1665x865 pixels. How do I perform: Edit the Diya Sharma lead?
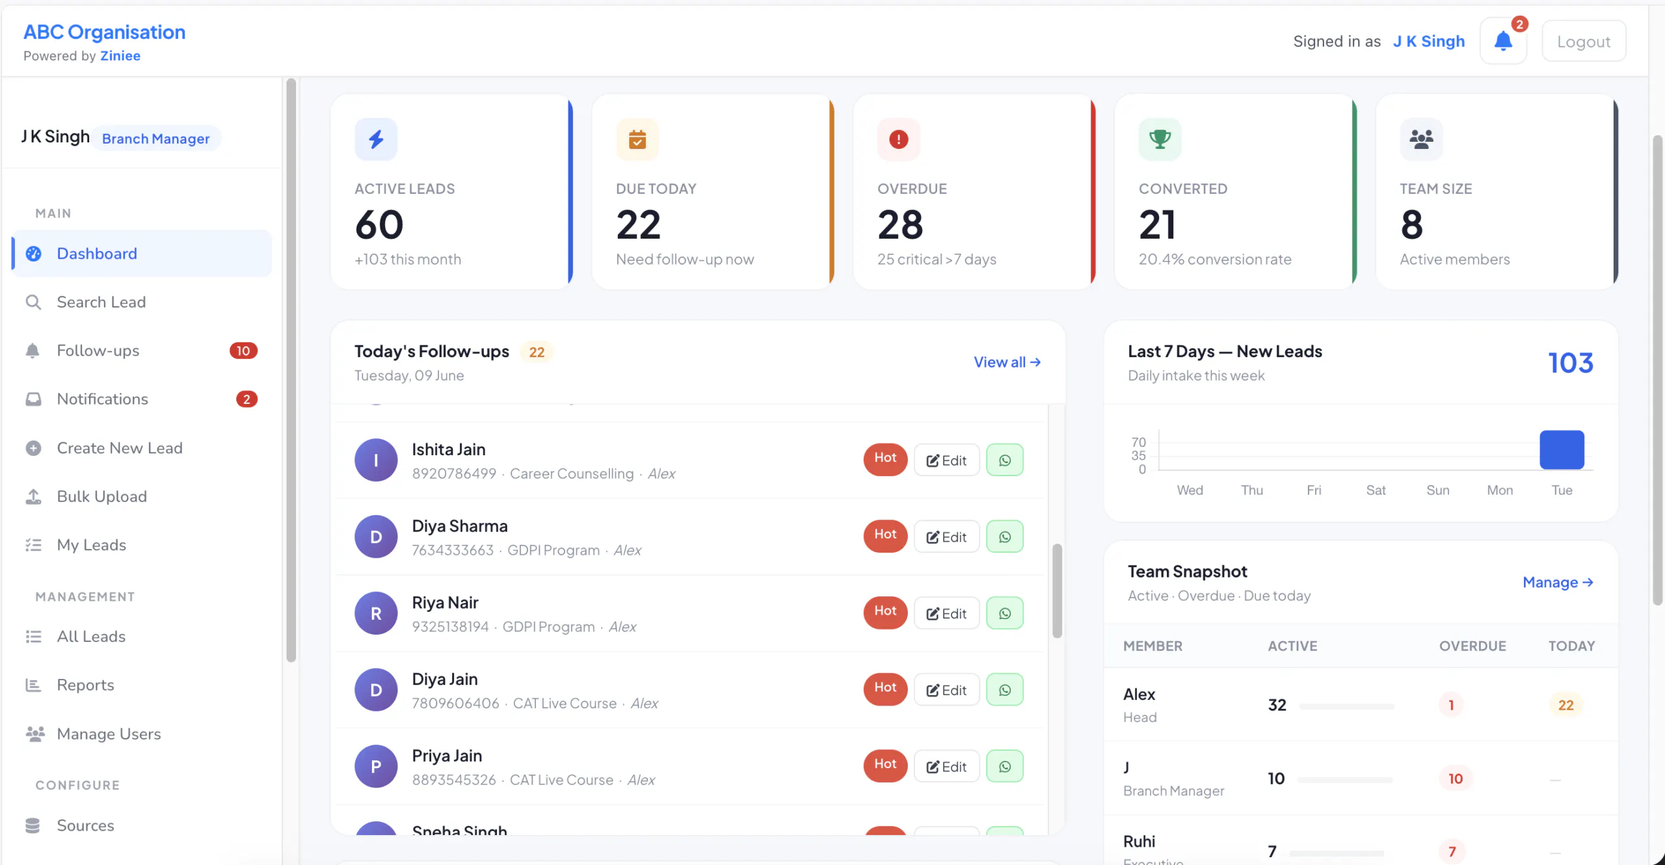tap(946, 537)
